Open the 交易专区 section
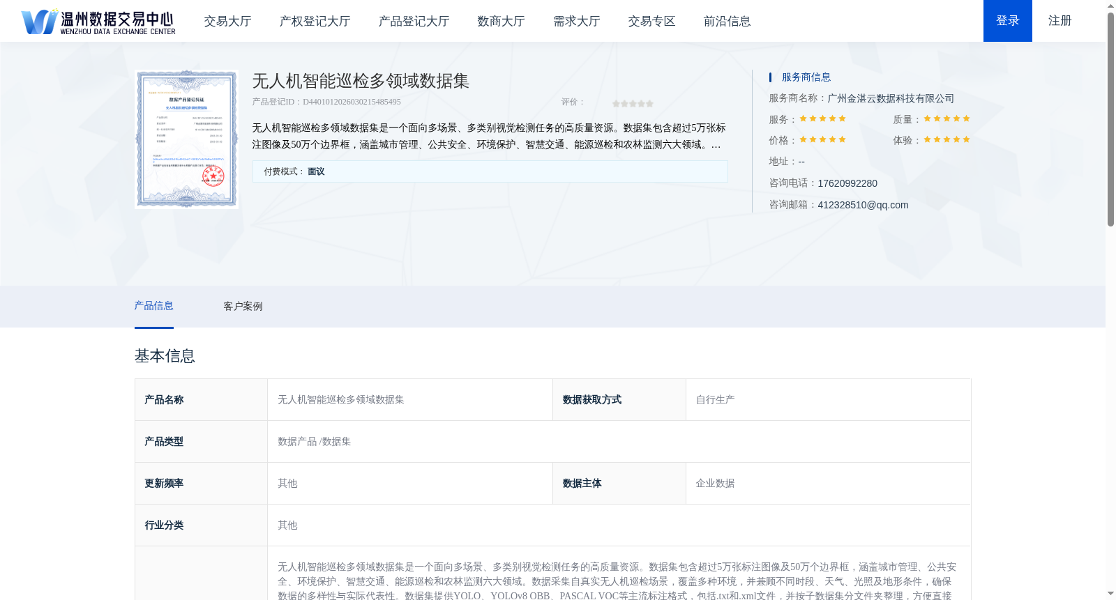This screenshot has width=1116, height=600. [651, 21]
